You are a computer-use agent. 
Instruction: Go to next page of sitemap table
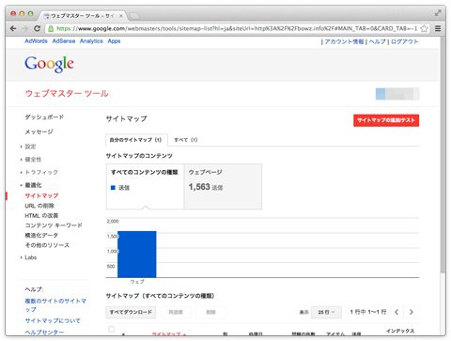(412, 312)
